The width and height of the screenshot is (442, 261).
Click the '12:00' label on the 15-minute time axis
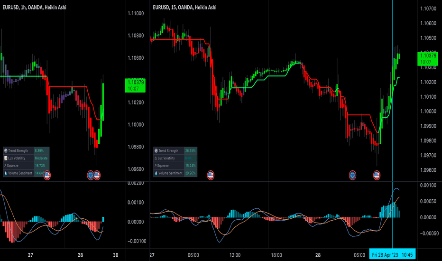pyautogui.click(x=235, y=255)
